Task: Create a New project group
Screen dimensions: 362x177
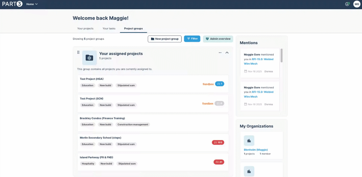Action: click(165, 39)
